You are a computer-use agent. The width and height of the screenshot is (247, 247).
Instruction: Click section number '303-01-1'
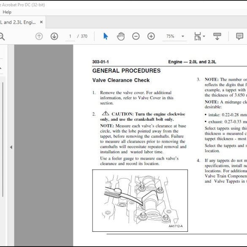[100, 62]
